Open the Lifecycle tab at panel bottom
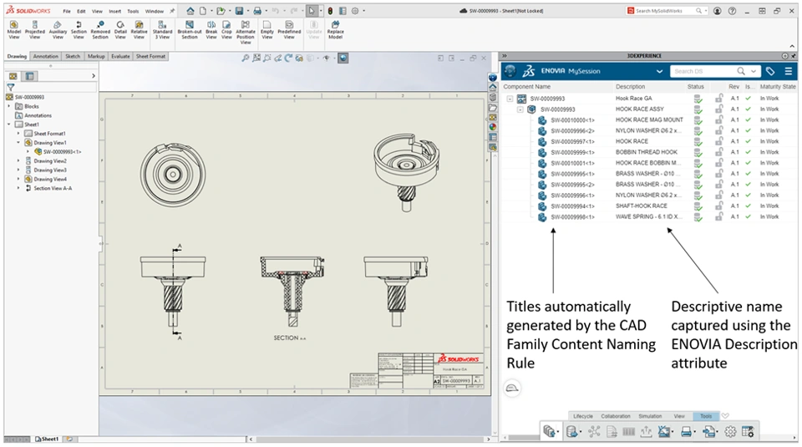The width and height of the screenshot is (802, 447). [582, 415]
